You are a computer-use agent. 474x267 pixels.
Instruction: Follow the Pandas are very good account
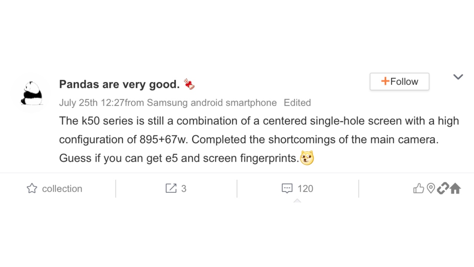pos(399,82)
